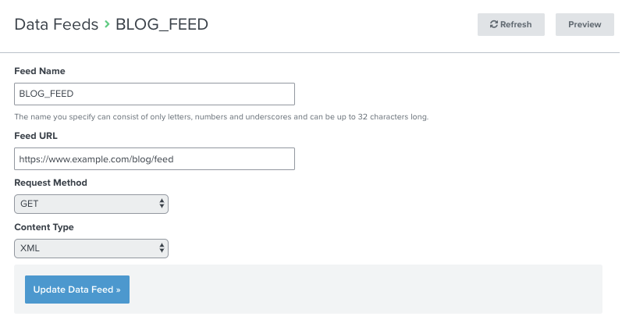622x334 pixels.
Task: Click the Content Type label
Action: (44, 227)
